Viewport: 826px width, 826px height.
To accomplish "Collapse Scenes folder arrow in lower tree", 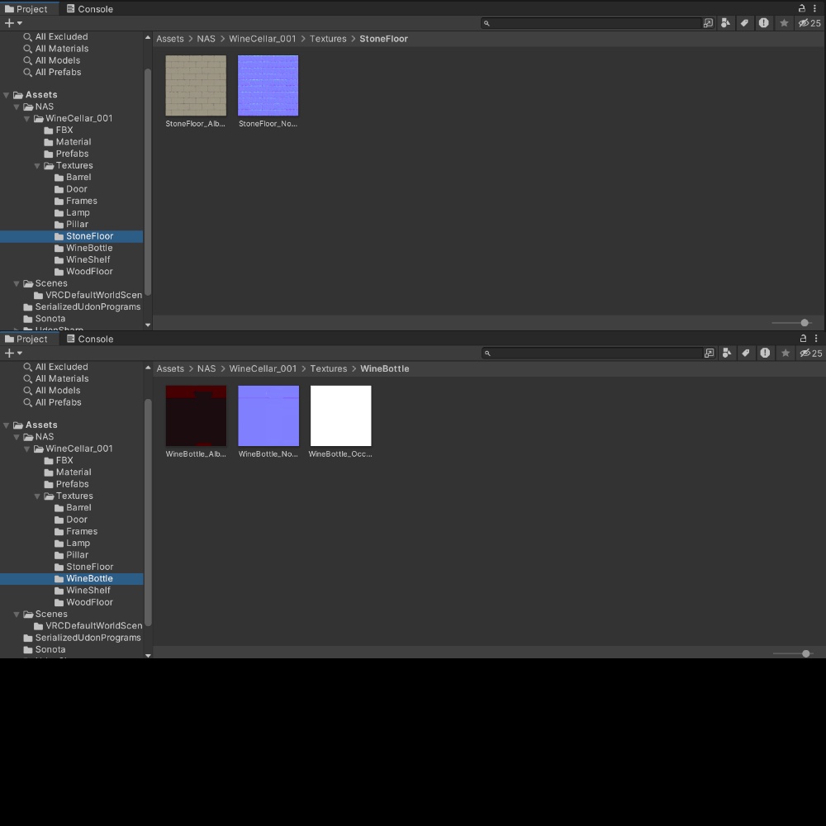I will coord(17,615).
